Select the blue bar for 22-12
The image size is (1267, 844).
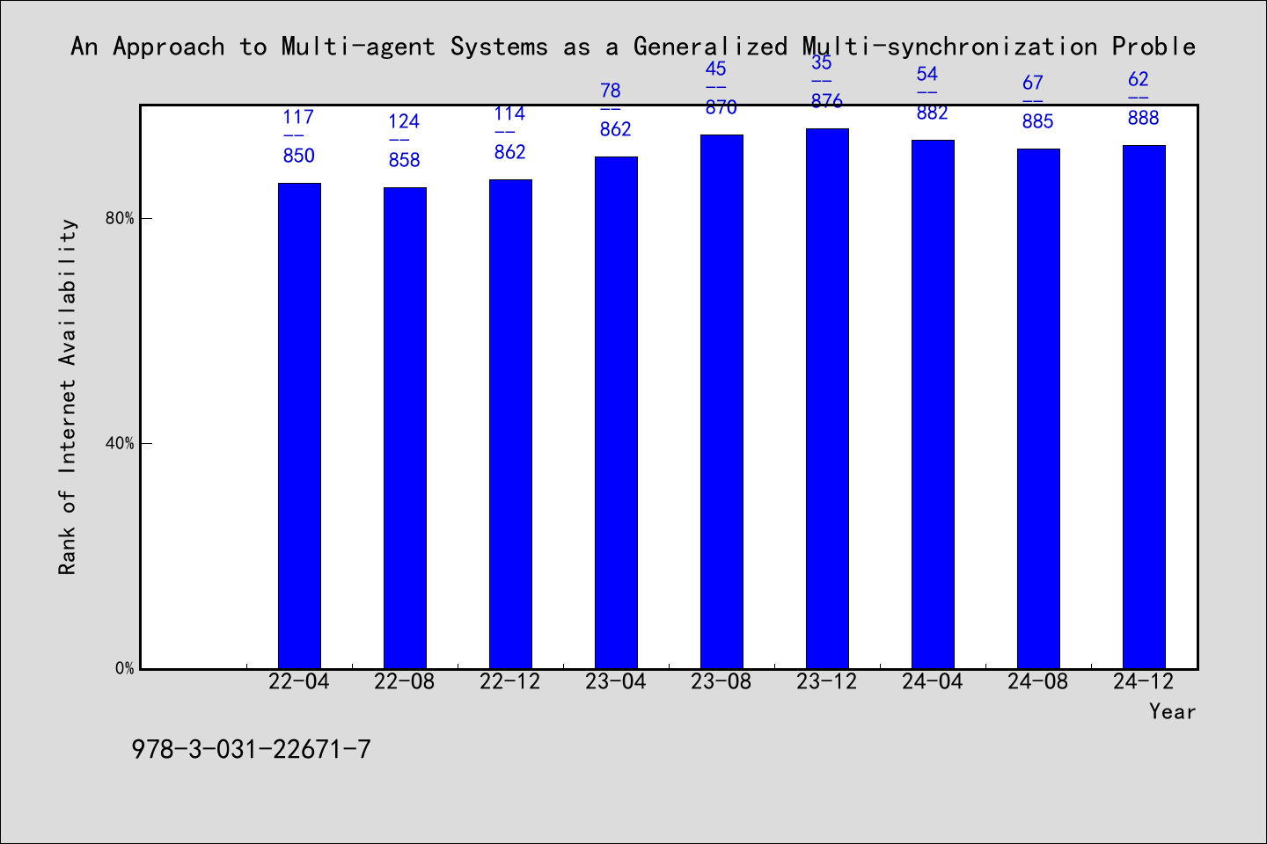(x=510, y=424)
